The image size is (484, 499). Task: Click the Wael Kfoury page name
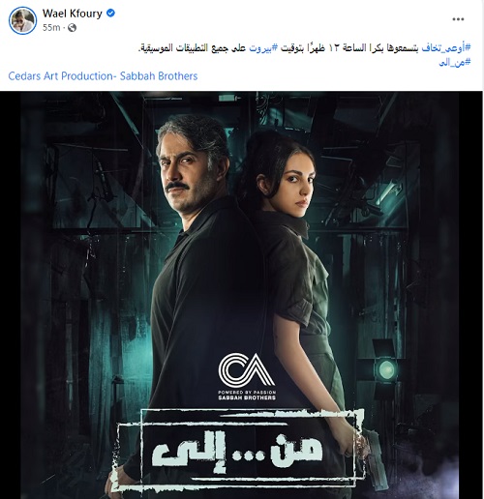click(73, 14)
